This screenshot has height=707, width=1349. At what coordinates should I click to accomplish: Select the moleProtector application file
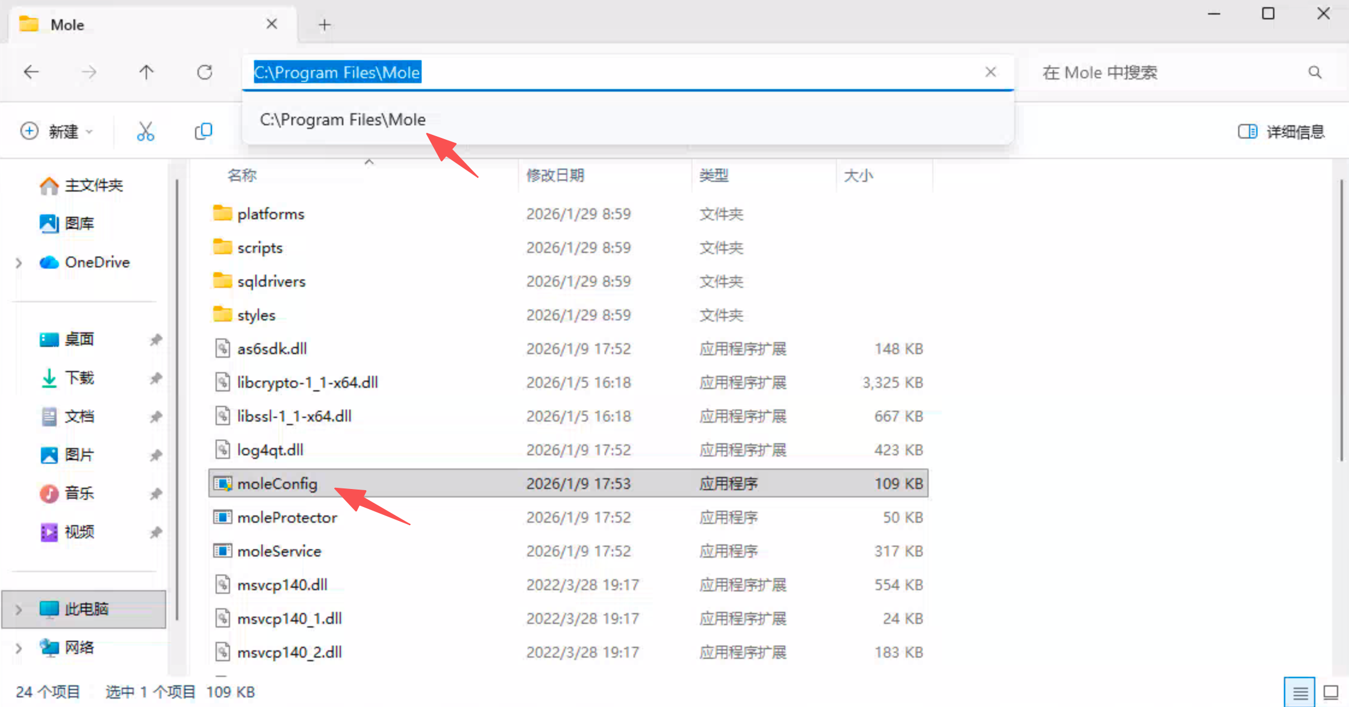287,517
